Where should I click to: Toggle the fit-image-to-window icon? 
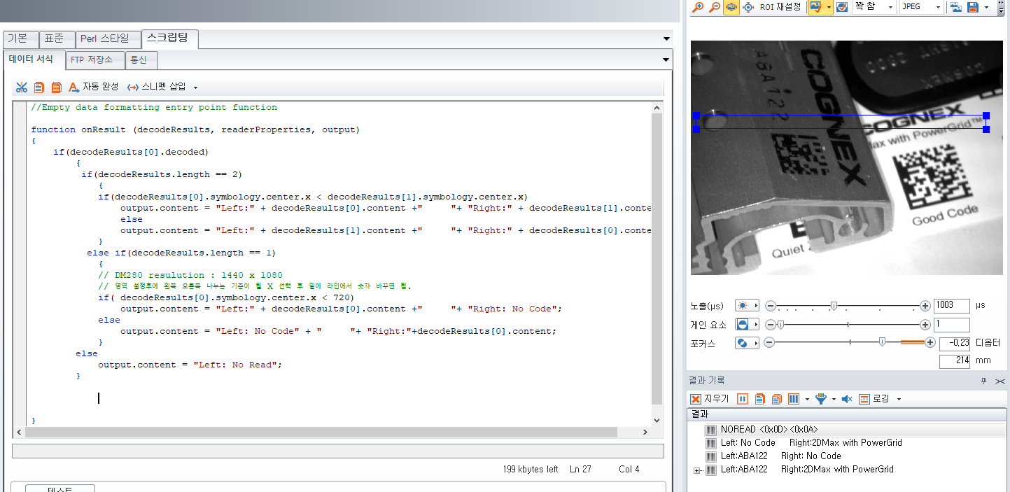click(731, 7)
